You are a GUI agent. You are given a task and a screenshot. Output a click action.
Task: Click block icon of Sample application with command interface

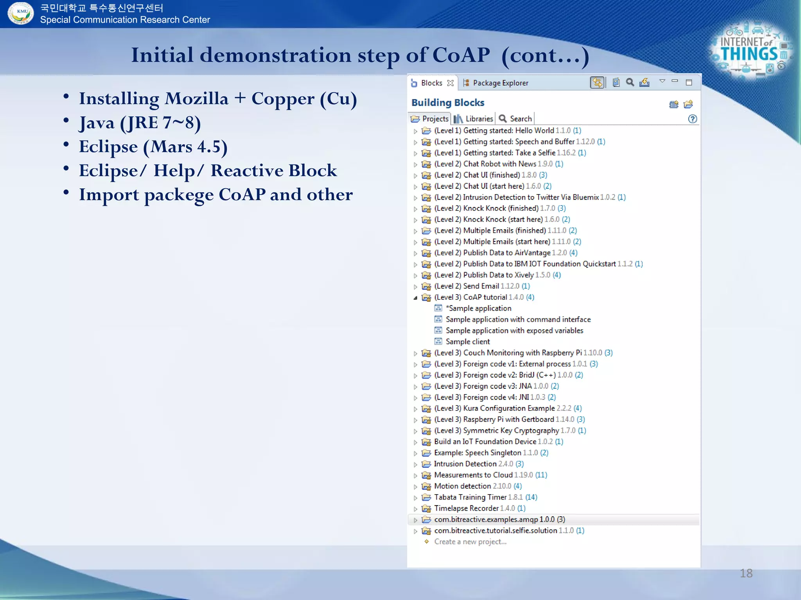(438, 319)
